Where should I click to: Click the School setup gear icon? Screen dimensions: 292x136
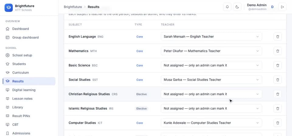coord(7,55)
